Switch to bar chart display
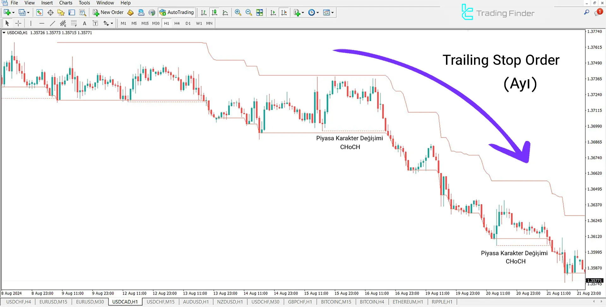Viewport: 606px width, 307px height. point(204,12)
